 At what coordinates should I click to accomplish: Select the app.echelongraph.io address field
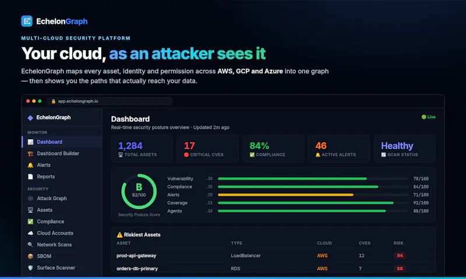click(x=110, y=101)
